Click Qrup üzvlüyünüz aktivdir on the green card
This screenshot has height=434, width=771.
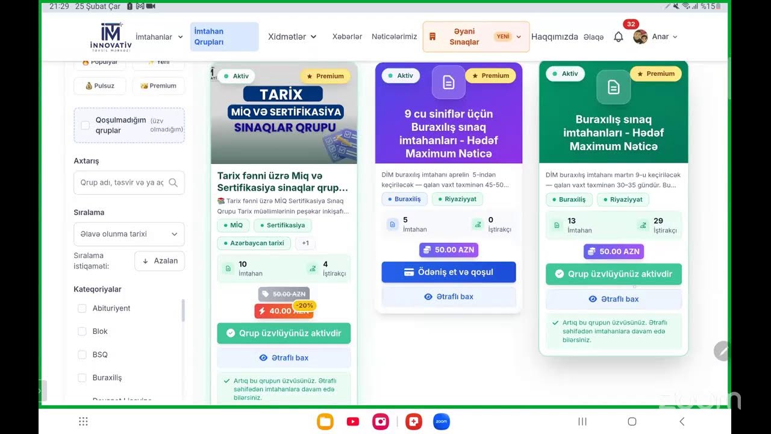(614, 274)
